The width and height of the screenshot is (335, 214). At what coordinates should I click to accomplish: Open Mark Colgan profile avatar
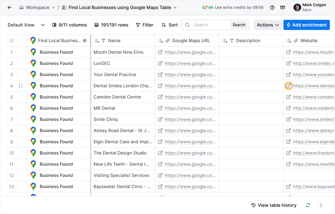click(297, 8)
